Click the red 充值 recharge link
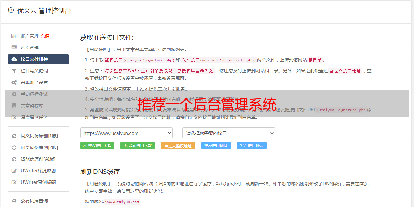Image resolution: width=414 pixels, height=207 pixels. point(45,36)
